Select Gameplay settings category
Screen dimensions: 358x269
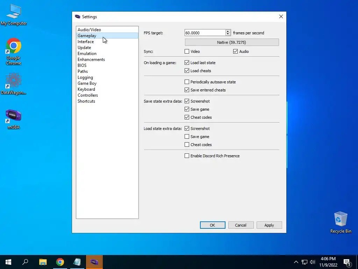click(107, 36)
